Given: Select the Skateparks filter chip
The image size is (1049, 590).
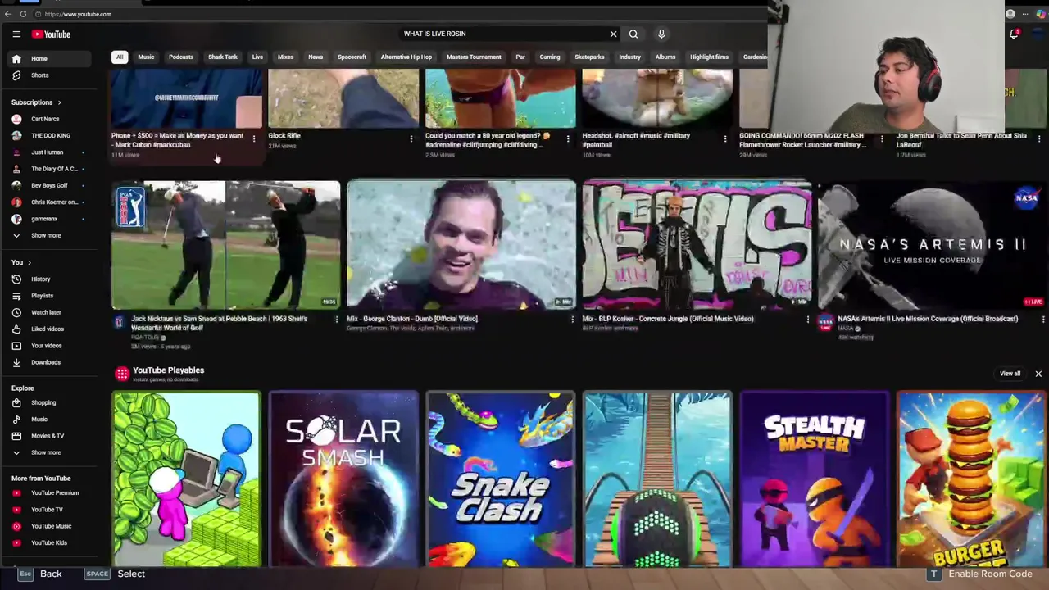Looking at the screenshot, I should click(589, 57).
